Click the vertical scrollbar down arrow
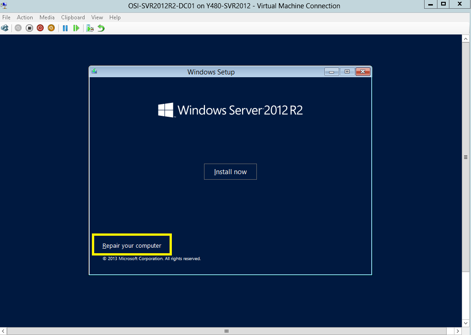 tap(465, 324)
